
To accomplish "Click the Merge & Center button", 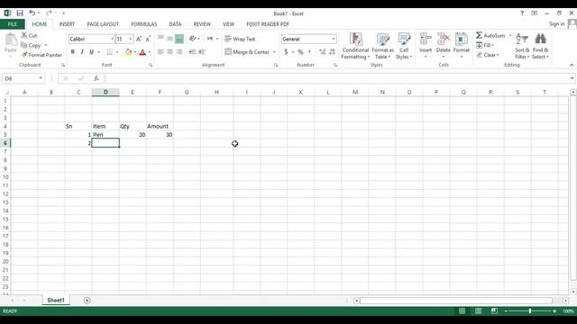I will tap(247, 52).
